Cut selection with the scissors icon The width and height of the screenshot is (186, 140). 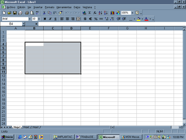click(x=44, y=13)
